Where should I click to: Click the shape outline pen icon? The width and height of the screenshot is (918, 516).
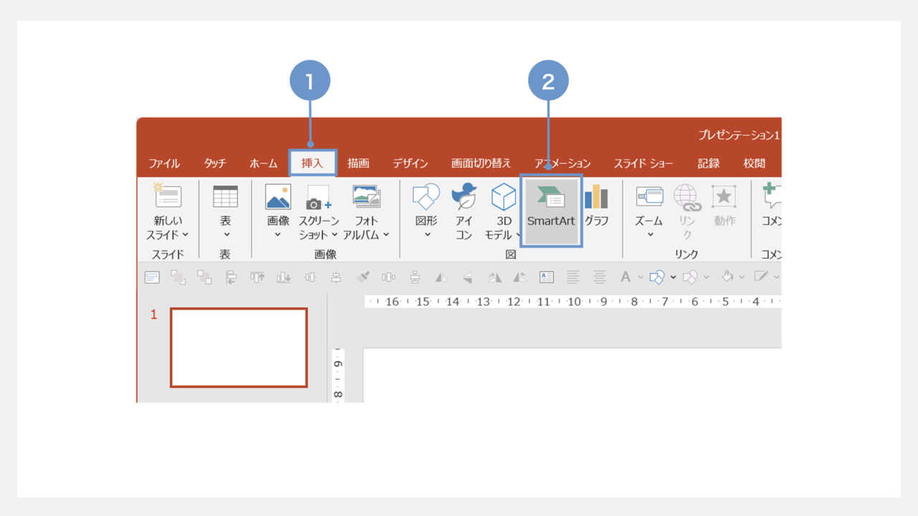point(760,277)
